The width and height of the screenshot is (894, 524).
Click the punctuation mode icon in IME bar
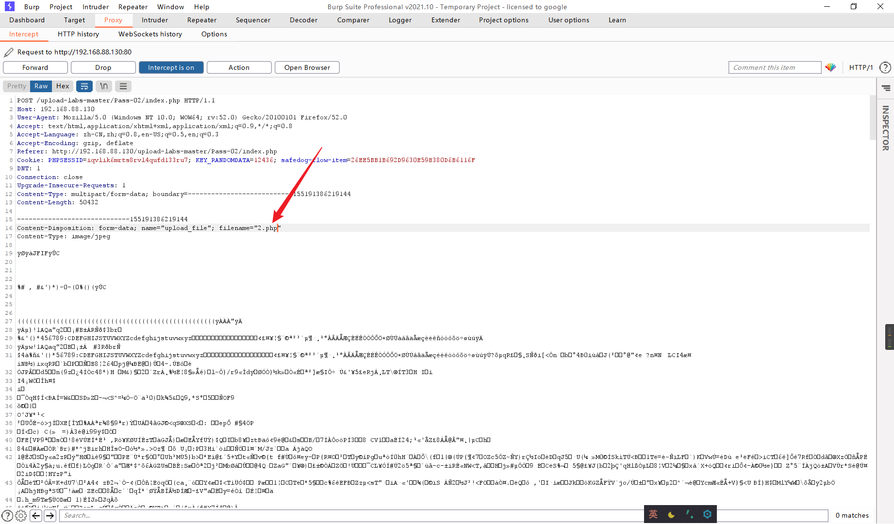(x=689, y=514)
